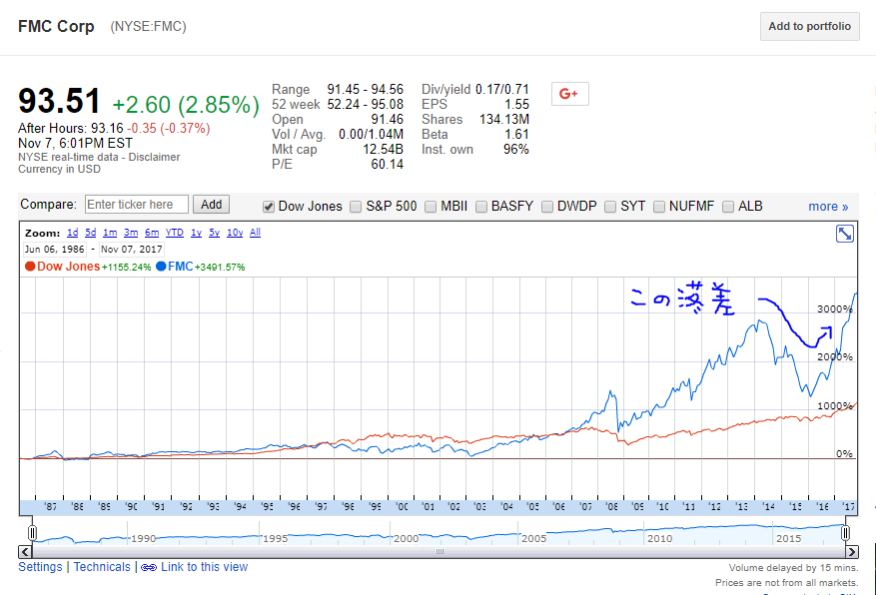
Task: Toggle the BASFY comparison checkbox
Action: [x=481, y=207]
